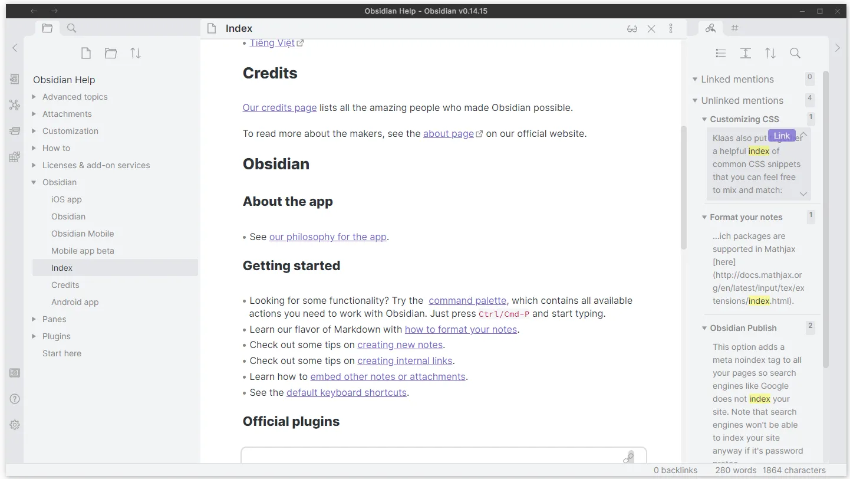Open the creating internal links link
The image size is (850, 479).
tap(405, 360)
